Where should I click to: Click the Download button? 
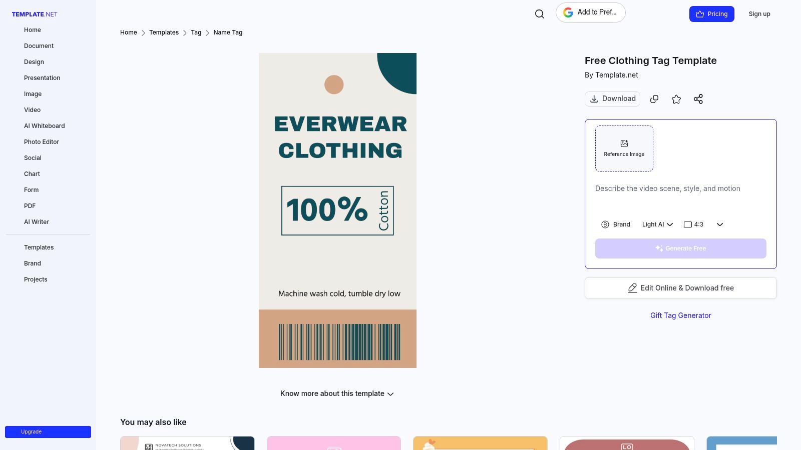613,99
